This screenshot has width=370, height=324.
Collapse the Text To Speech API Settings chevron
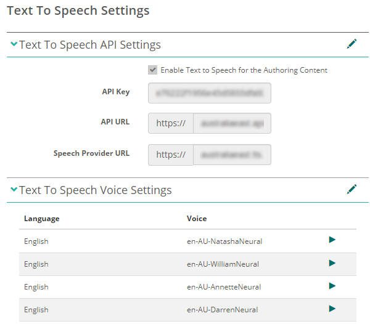14,44
